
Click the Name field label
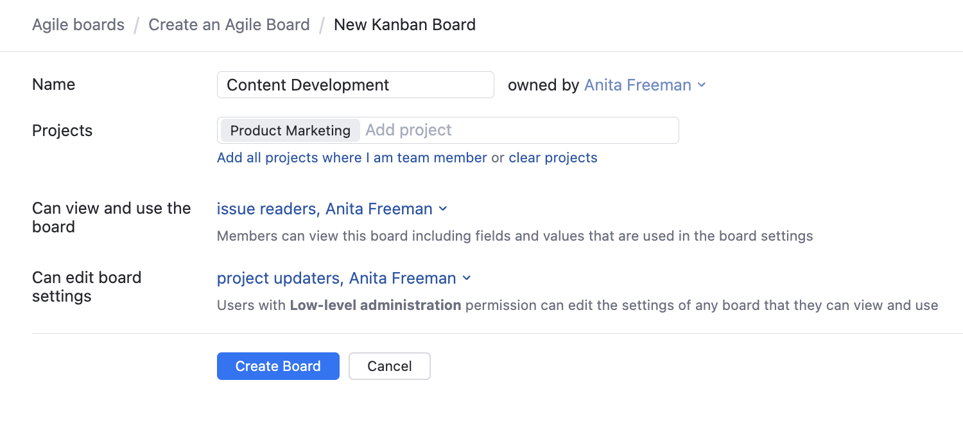tap(54, 85)
